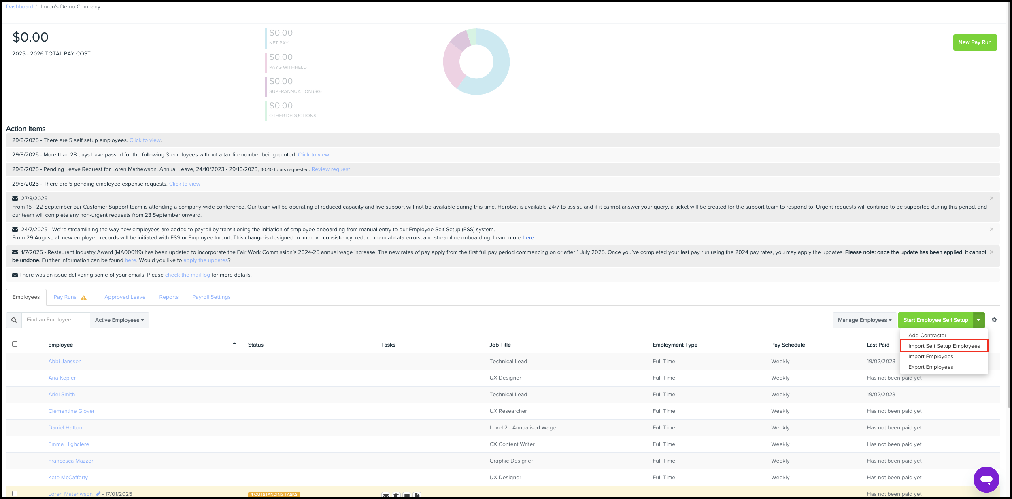Dismiss the Restaurant Industry Award notice
Viewport: 1012px width, 499px height.
991,252
